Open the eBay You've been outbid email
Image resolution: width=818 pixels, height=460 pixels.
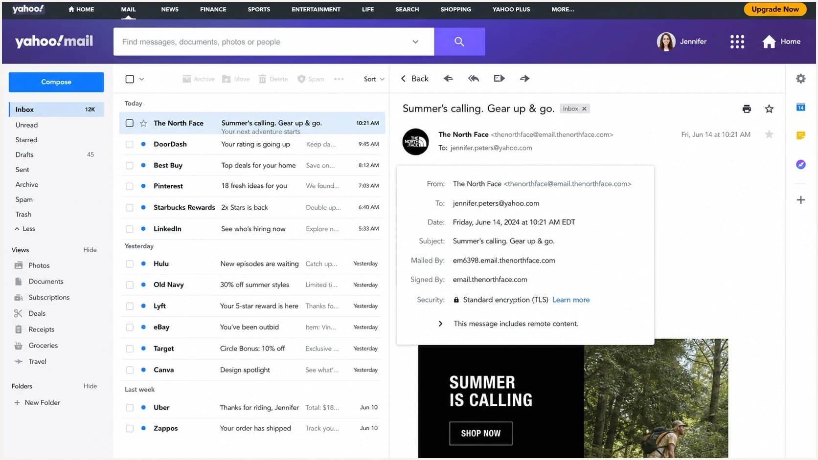pyautogui.click(x=252, y=328)
